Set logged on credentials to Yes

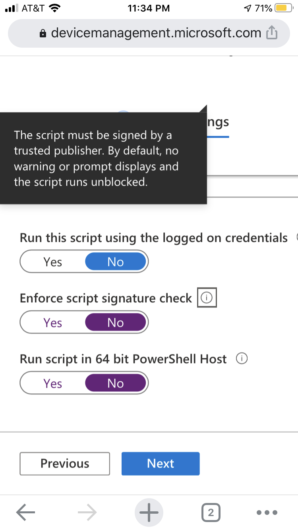(52, 261)
